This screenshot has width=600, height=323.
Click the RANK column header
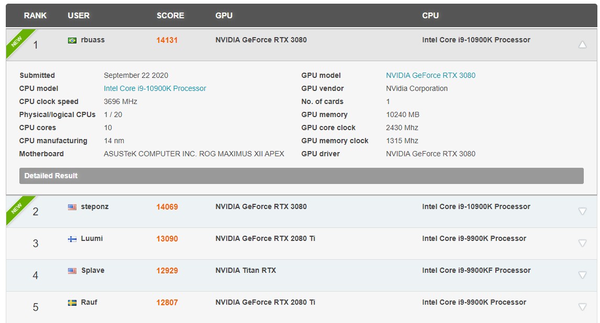click(x=35, y=16)
